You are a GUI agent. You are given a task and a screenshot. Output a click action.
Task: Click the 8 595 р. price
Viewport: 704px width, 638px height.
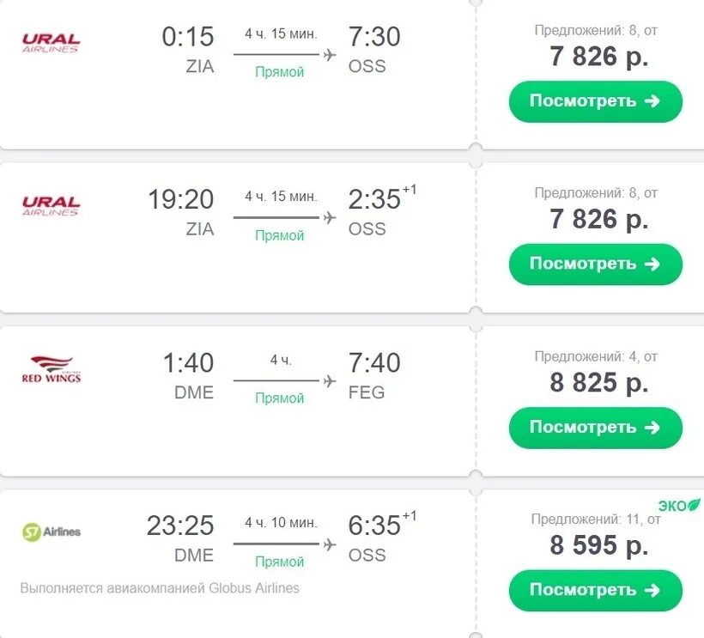pos(598,545)
